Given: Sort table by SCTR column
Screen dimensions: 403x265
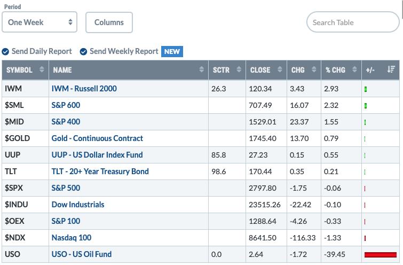Looking at the screenshot, I should coord(239,69).
